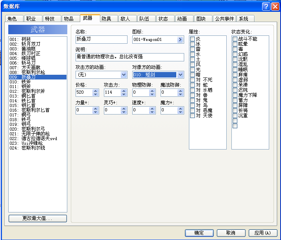281x240 pixels.
Task: Increase the 价格 value with up arrow
Action: tap(96, 91)
